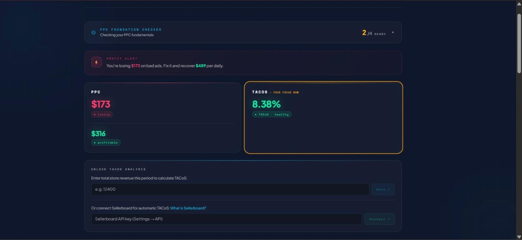Click the PPC Foundation Checker target icon
522x240 pixels.
pos(93,32)
